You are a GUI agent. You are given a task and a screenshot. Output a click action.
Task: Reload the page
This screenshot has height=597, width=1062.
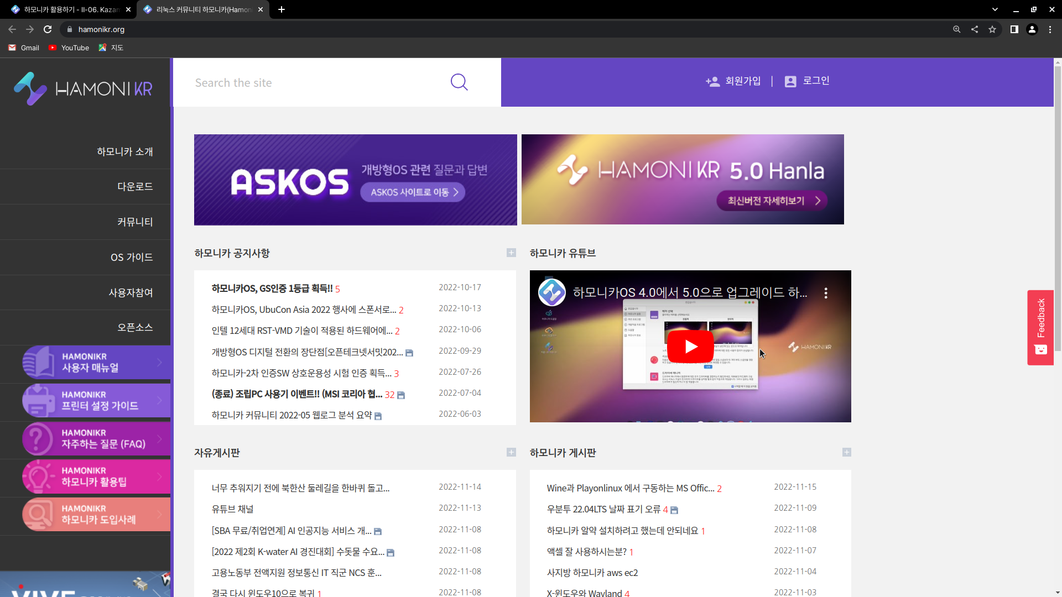pos(48,29)
